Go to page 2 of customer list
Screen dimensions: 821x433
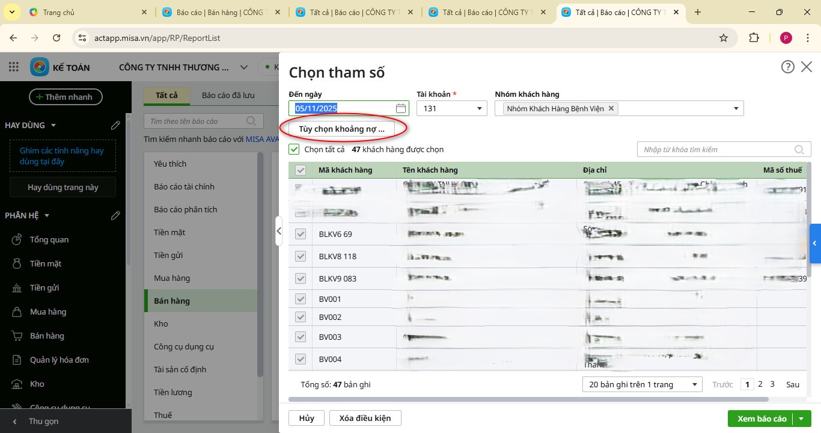tap(760, 384)
